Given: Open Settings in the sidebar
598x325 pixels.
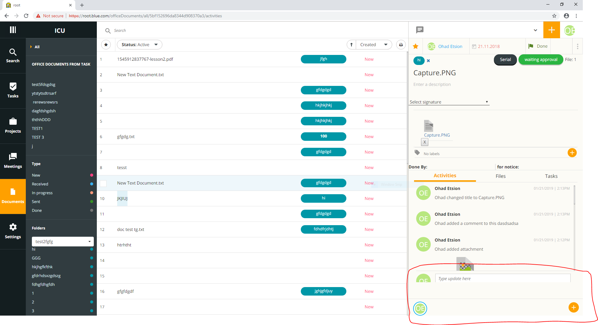Looking at the screenshot, I should click(13, 231).
